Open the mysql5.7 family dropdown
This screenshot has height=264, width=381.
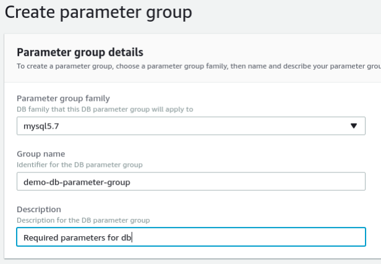click(186, 126)
